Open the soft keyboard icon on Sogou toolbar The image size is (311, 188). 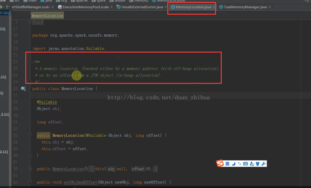click(x=245, y=164)
